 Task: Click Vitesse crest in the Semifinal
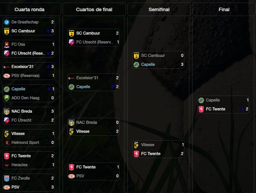(136, 145)
